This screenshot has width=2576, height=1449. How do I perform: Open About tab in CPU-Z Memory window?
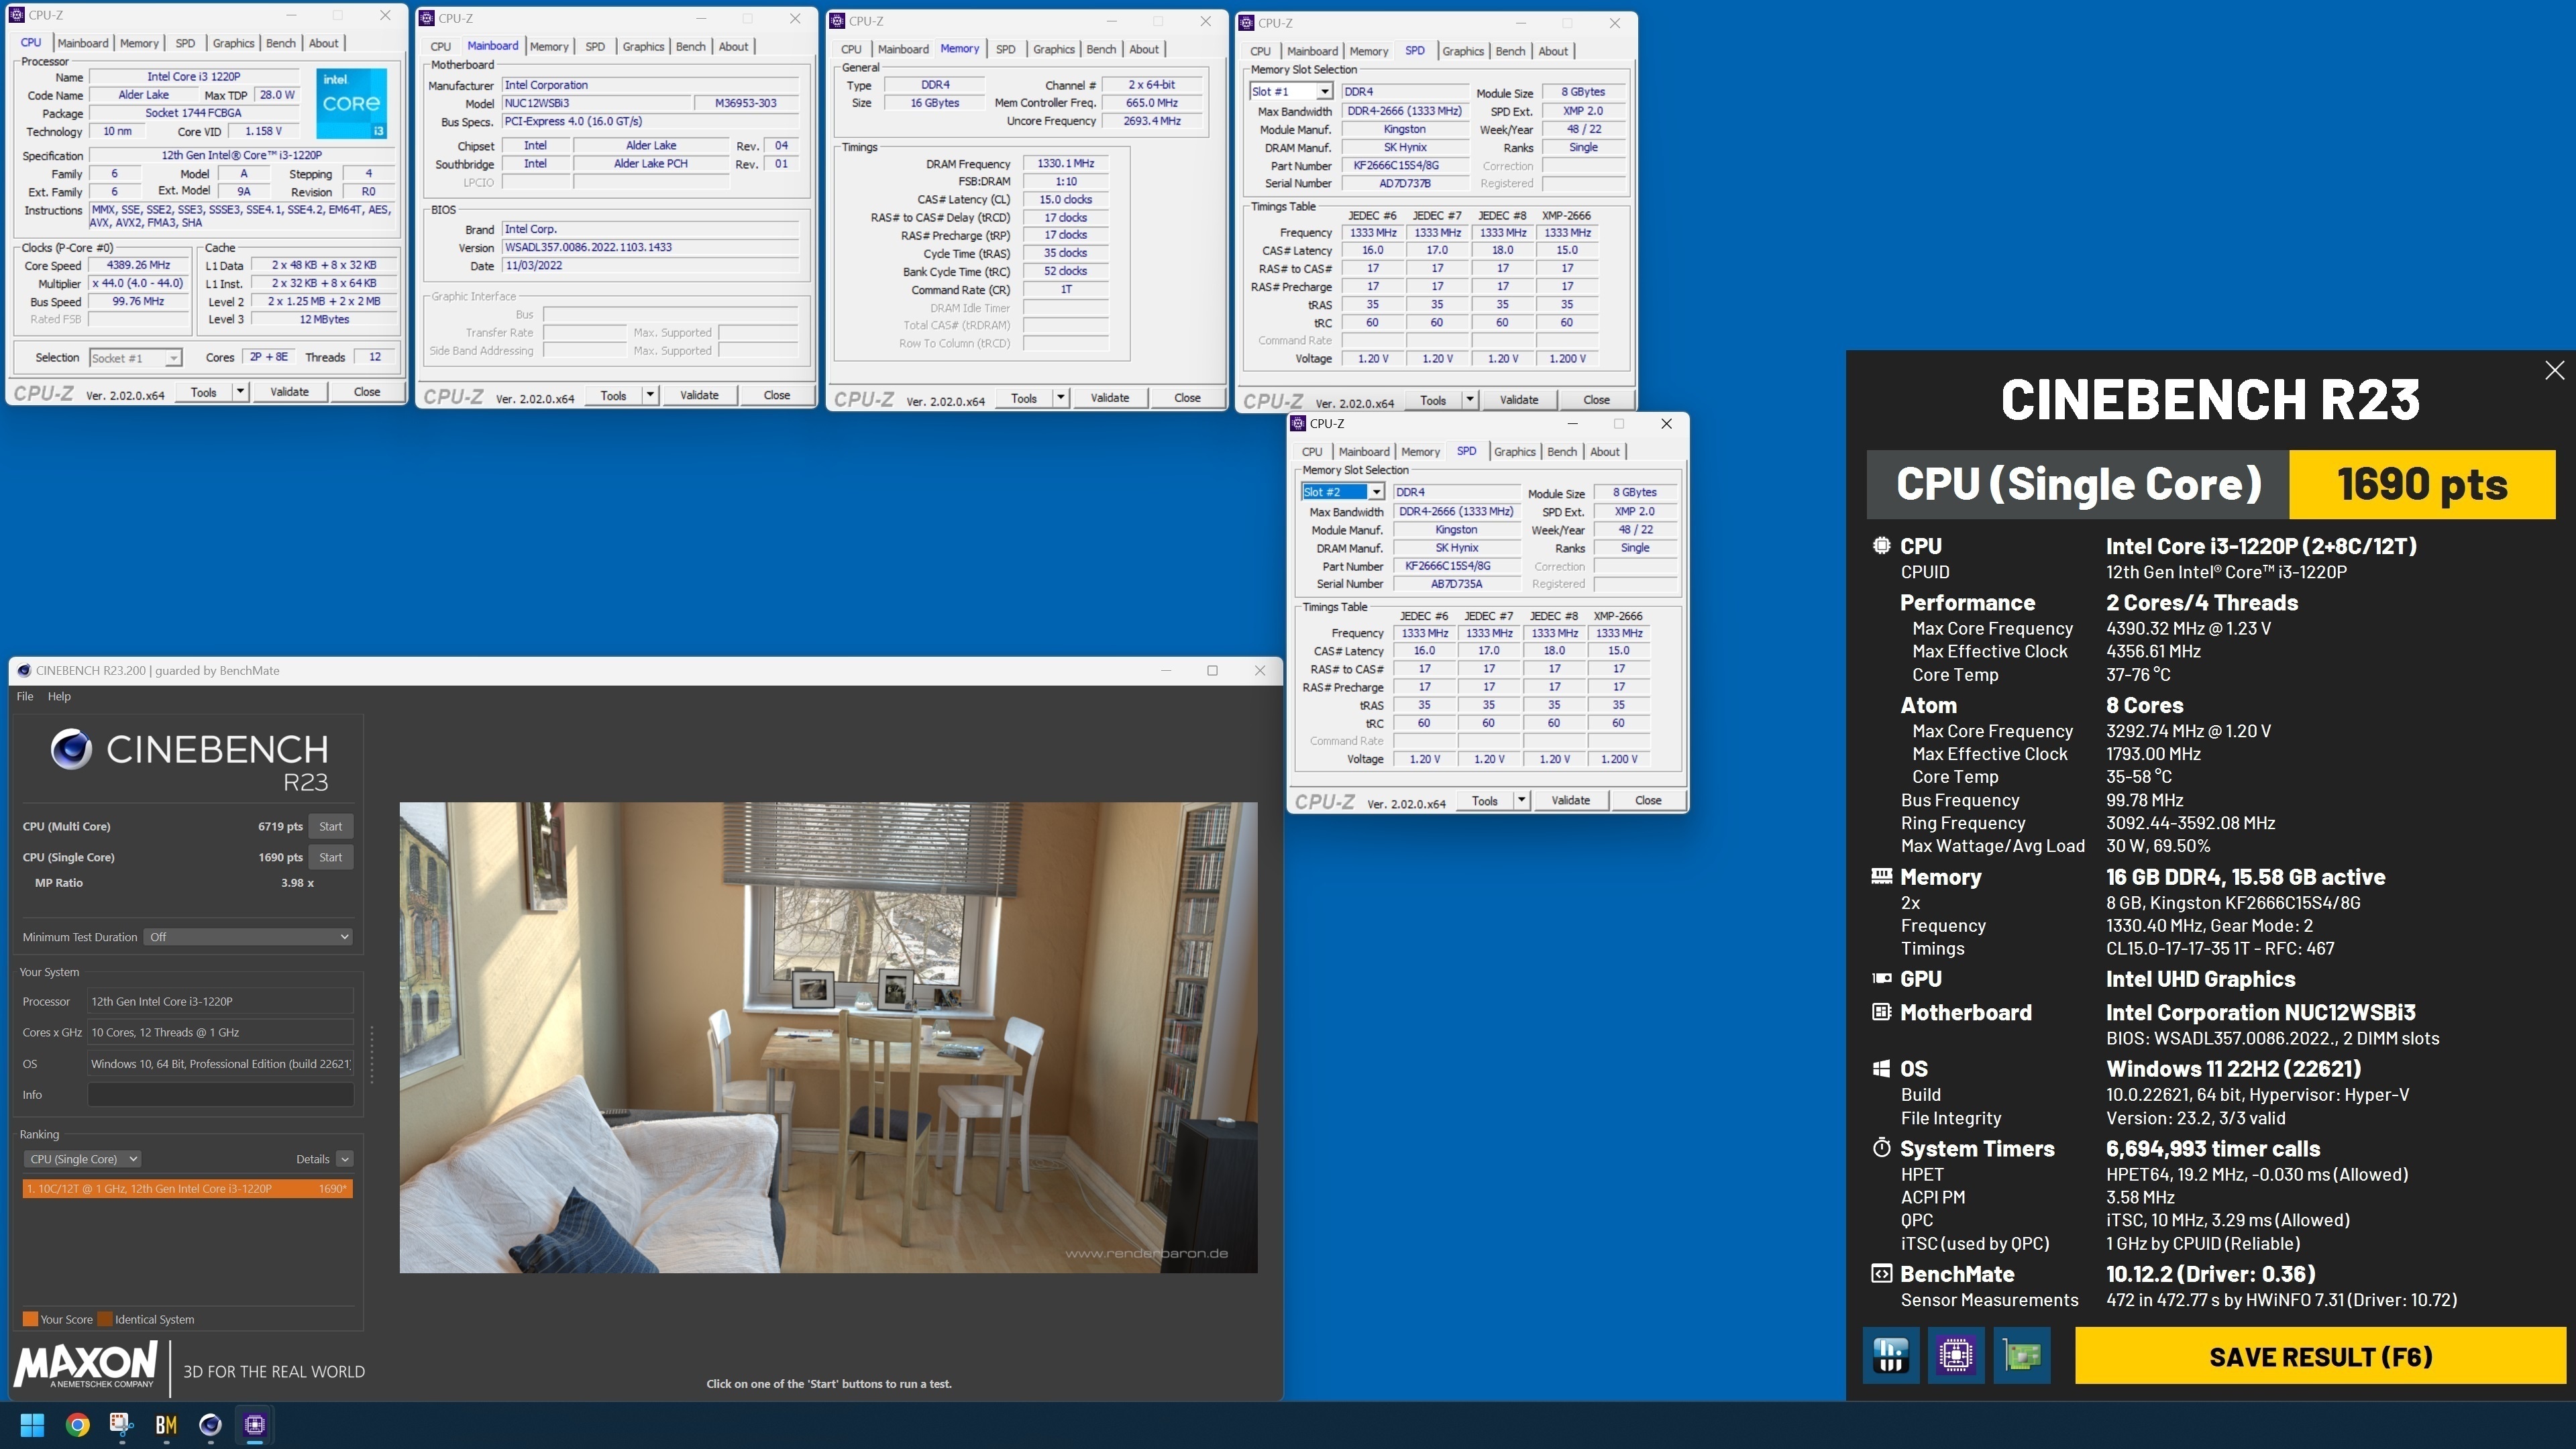pyautogui.click(x=1144, y=49)
